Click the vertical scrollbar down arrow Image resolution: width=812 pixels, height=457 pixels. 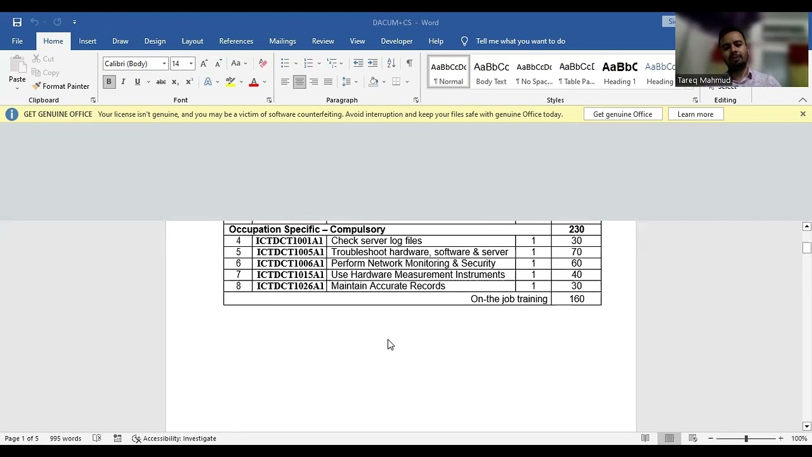(x=806, y=427)
